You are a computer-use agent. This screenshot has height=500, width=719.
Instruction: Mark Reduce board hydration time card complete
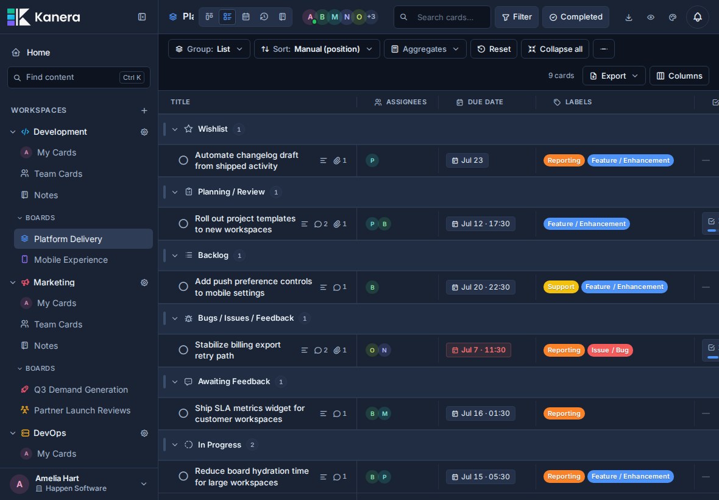(x=183, y=476)
